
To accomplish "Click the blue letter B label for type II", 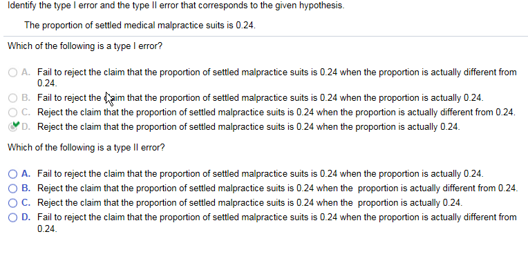I will pyautogui.click(x=26, y=188).
